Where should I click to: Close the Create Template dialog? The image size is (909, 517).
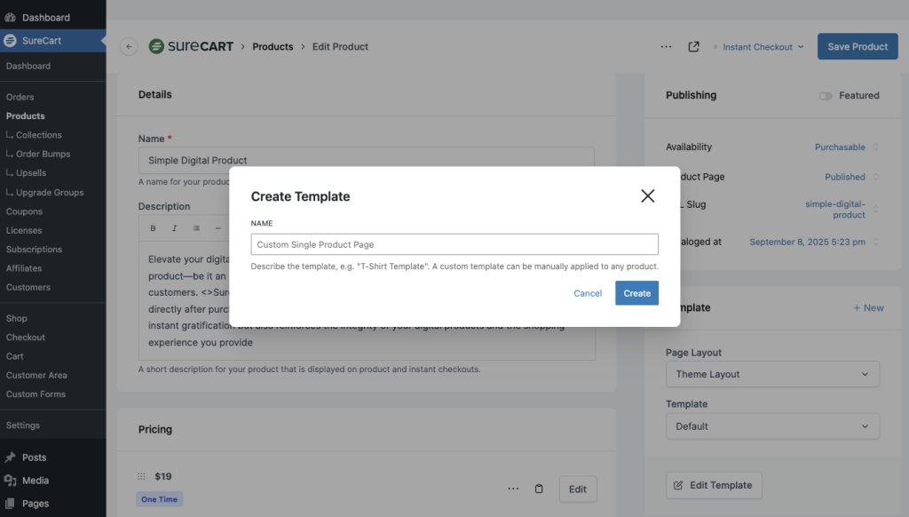(648, 196)
